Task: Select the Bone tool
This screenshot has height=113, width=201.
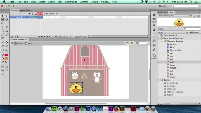Action: click(x=3, y=42)
